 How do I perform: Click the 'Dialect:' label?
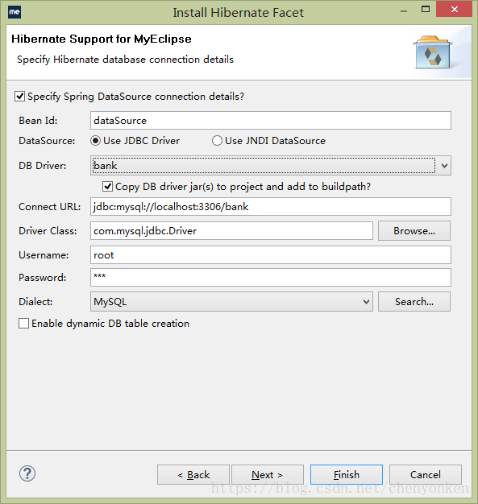pos(35,301)
